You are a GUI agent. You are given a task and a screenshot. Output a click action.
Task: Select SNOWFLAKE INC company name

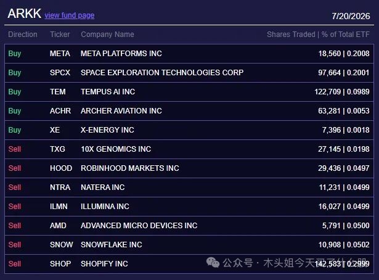point(112,244)
